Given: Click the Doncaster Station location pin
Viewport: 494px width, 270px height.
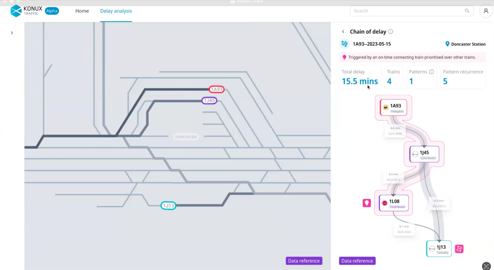Looking at the screenshot, I should click(x=447, y=44).
